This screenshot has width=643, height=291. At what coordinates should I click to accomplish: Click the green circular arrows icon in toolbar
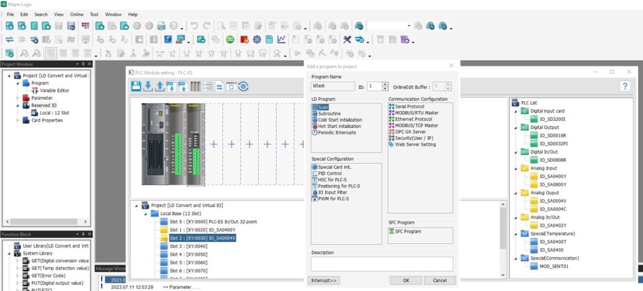[x=230, y=40]
